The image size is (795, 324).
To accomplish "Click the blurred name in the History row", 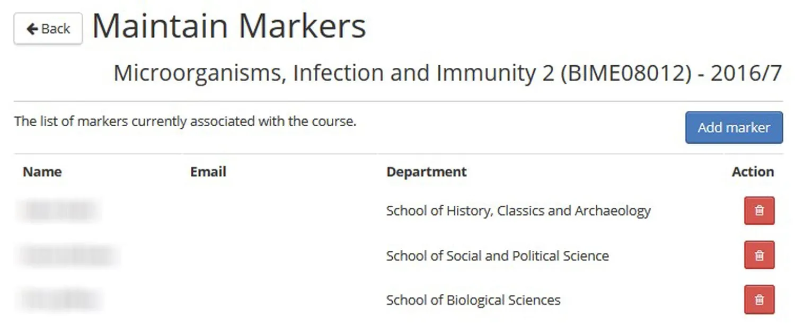I will coord(58,211).
